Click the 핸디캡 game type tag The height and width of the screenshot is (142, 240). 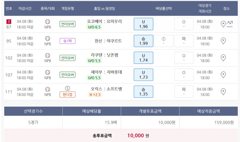[x=67, y=94]
